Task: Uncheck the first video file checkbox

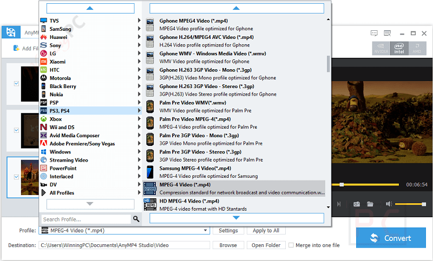Action: [x=17, y=84]
